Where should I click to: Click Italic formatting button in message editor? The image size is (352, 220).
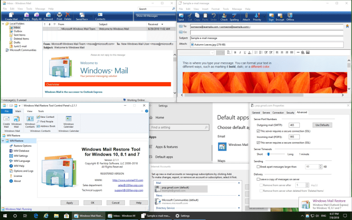tap(240, 53)
